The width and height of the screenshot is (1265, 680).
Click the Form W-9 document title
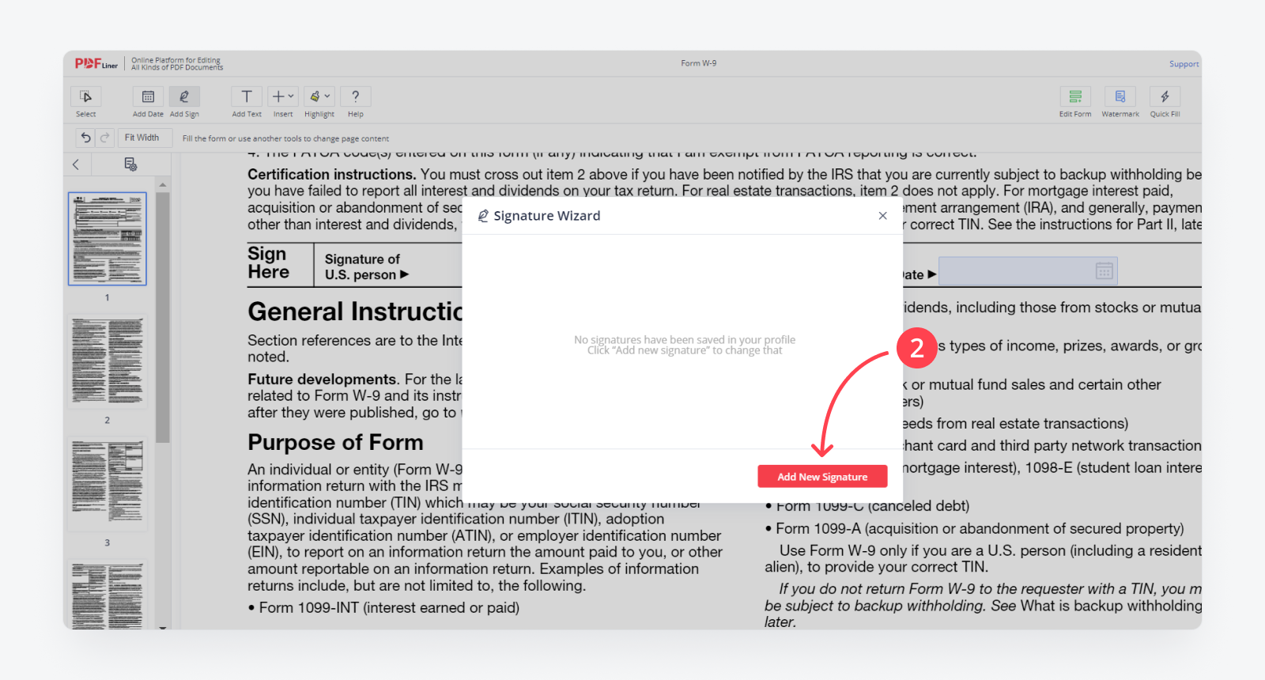click(x=699, y=63)
